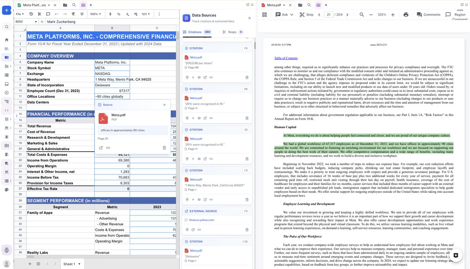This screenshot has width=470, height=269.
Task: Open the Sheet 1 tab dropdown arrow
Action: click(x=79, y=264)
